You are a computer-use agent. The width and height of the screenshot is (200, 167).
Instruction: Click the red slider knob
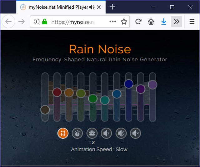[x=57, y=92]
